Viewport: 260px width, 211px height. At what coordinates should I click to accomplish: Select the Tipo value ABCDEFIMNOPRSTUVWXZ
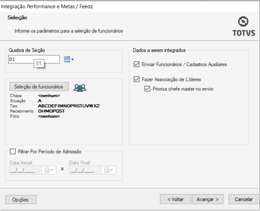[x=69, y=106]
